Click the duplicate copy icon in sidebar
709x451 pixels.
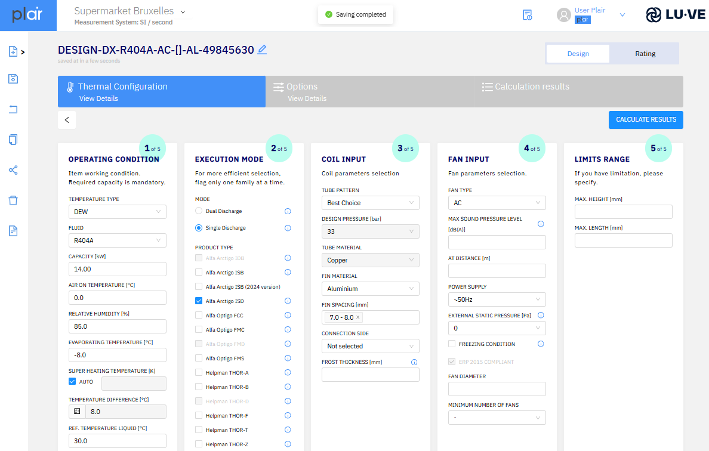point(13,140)
